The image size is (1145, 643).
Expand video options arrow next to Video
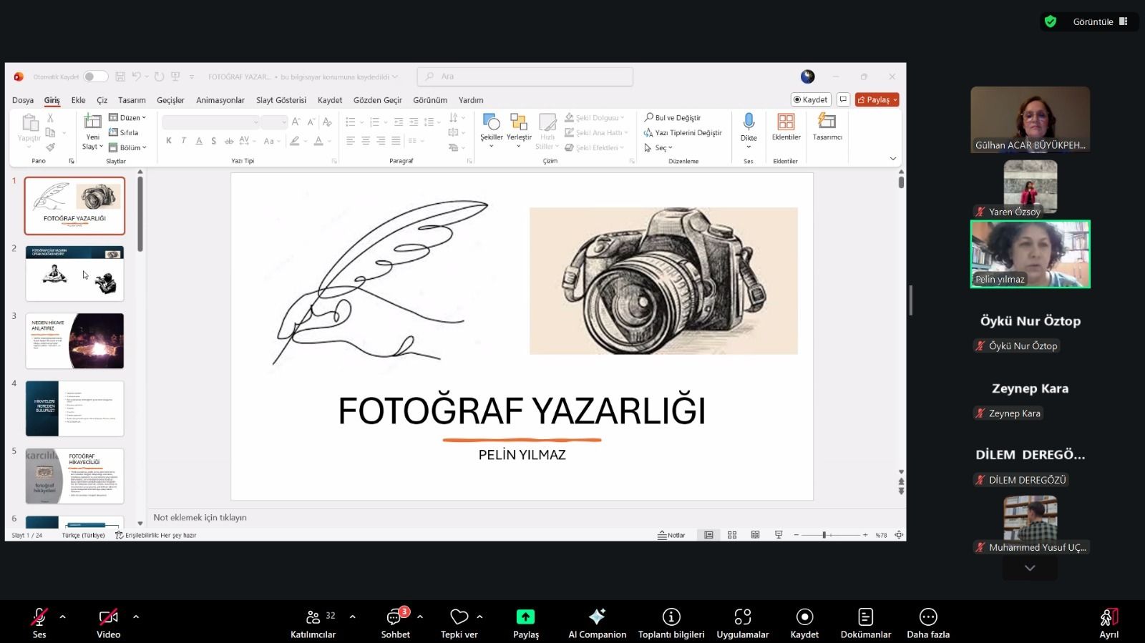(x=136, y=617)
